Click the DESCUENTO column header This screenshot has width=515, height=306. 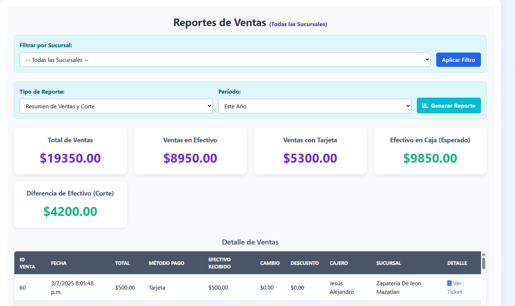pos(305,263)
